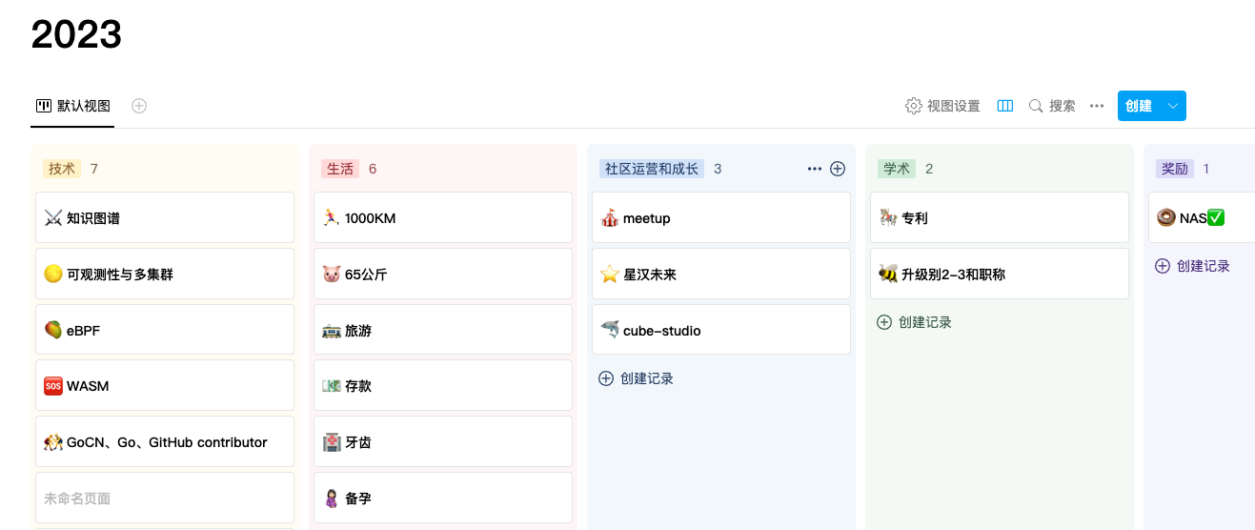Click 创建记录 in 社区运营和成长 column

tap(636, 378)
